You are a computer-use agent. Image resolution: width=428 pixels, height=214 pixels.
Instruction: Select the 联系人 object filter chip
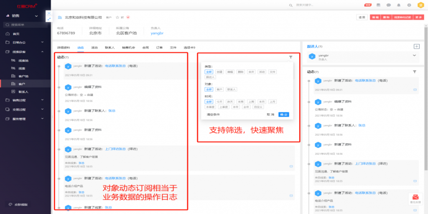[x=231, y=89]
